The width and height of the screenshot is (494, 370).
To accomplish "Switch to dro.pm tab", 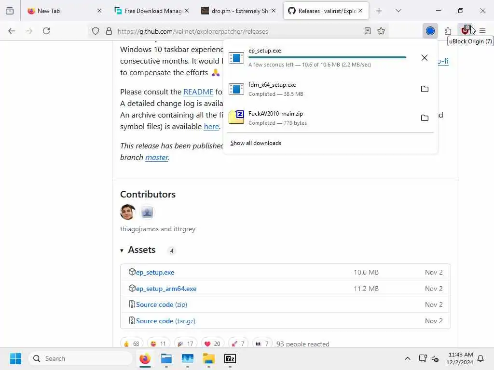I will (239, 11).
